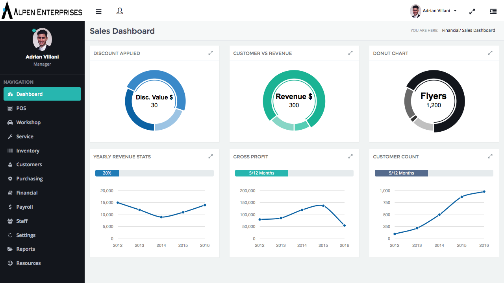This screenshot has width=504, height=283.
Task: Toggle the right sidebar panel icon
Action: coord(493,11)
